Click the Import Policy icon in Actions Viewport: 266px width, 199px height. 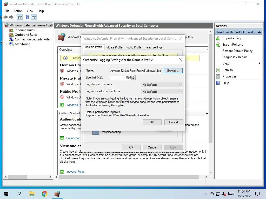[218, 38]
